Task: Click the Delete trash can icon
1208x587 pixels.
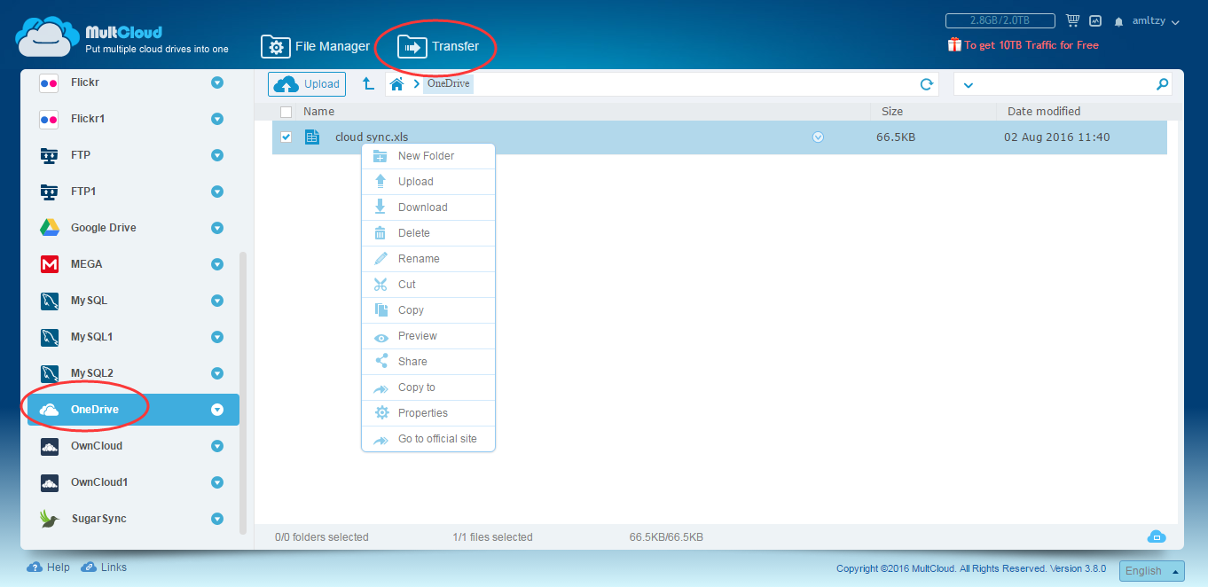Action: pos(380,233)
